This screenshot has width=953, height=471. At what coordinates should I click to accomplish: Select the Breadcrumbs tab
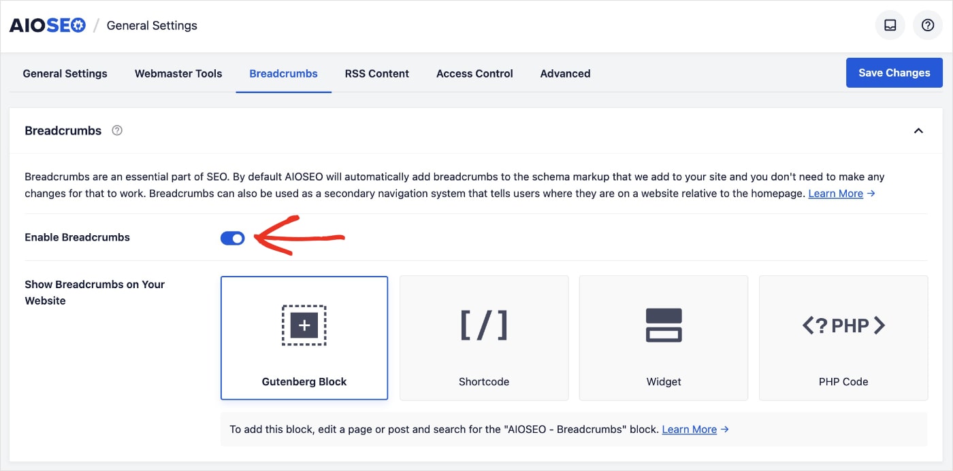click(283, 73)
